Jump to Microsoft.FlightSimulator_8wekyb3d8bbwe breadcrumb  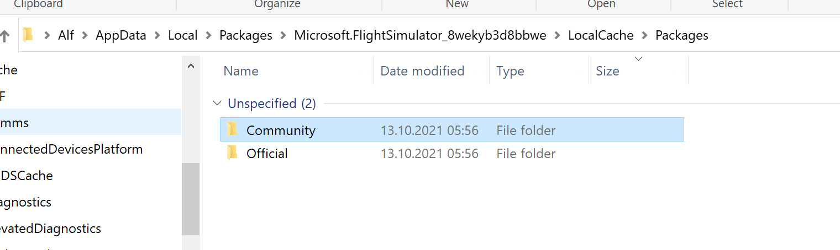coord(420,36)
